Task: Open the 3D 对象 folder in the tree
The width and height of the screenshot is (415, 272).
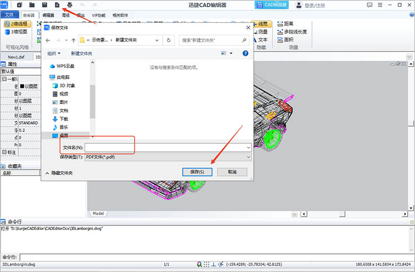Action: click(64, 85)
